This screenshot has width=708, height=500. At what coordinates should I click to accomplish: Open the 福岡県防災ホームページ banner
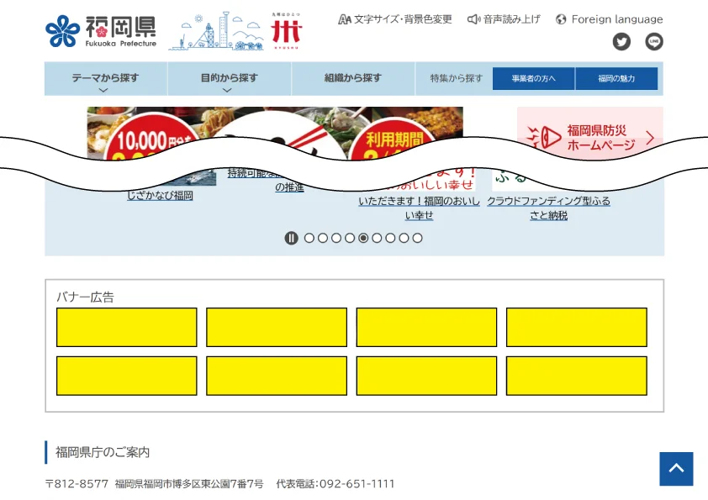click(590, 137)
